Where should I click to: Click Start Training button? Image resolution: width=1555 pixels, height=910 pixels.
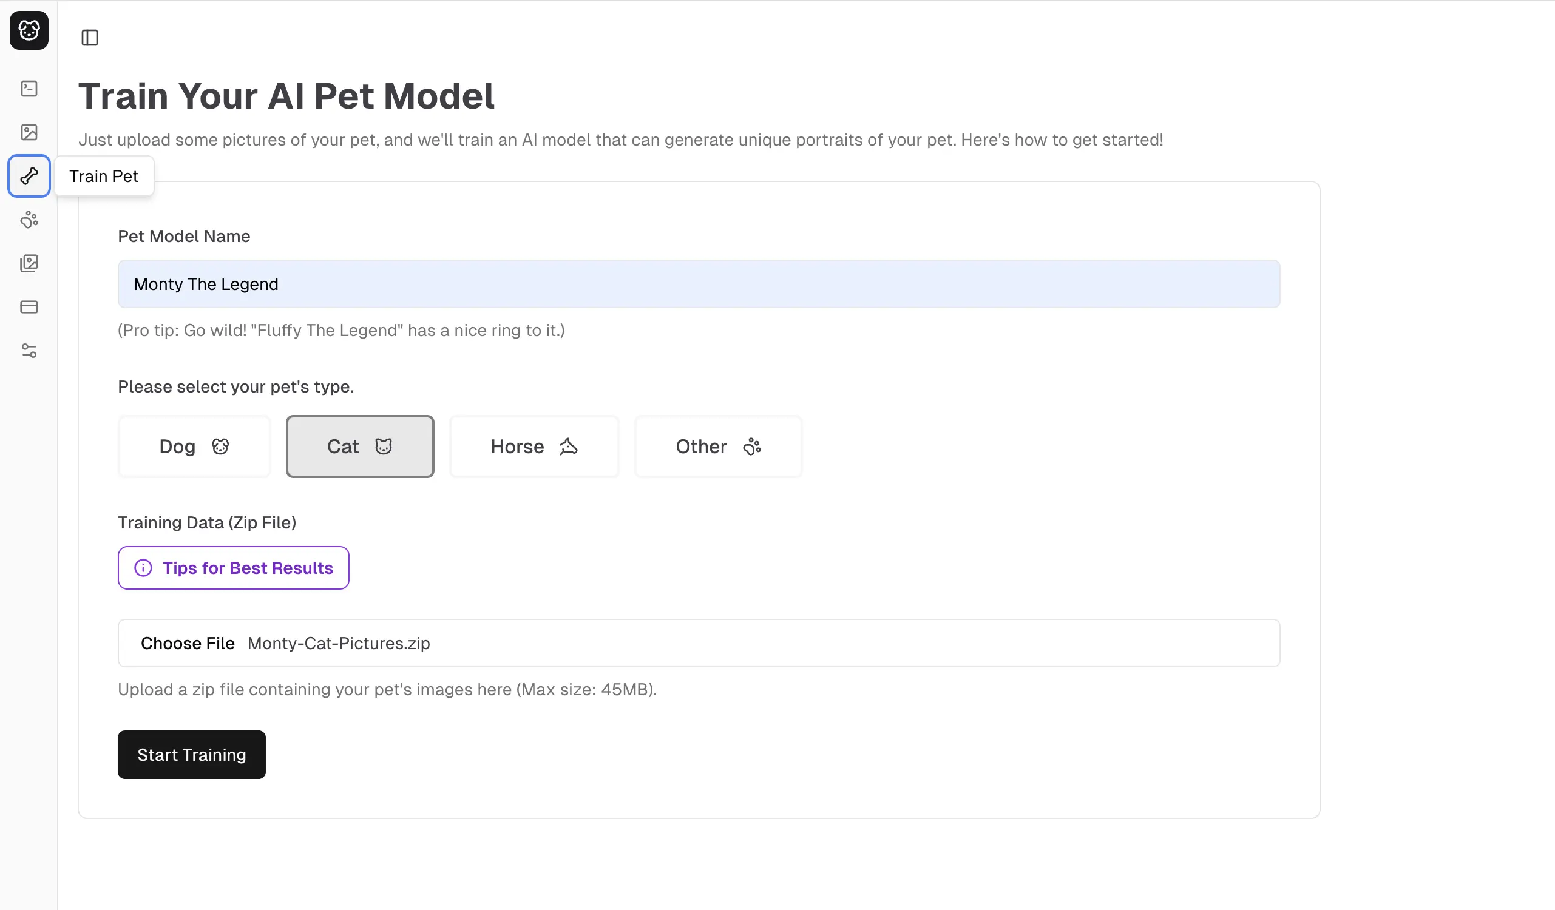(x=191, y=755)
